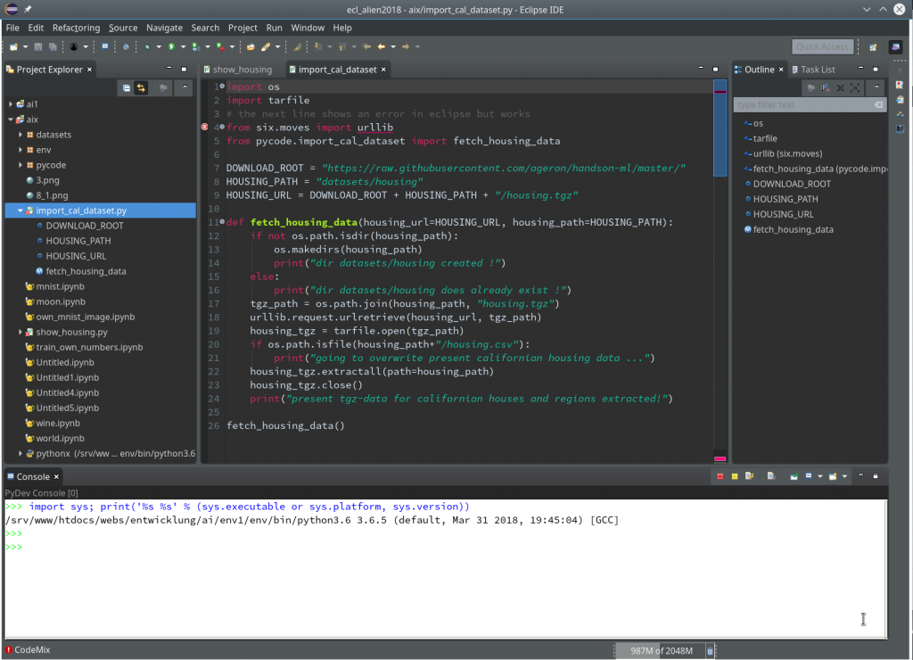Image resolution: width=913 pixels, height=660 pixels.
Task: Clear the console output
Action: (770, 476)
